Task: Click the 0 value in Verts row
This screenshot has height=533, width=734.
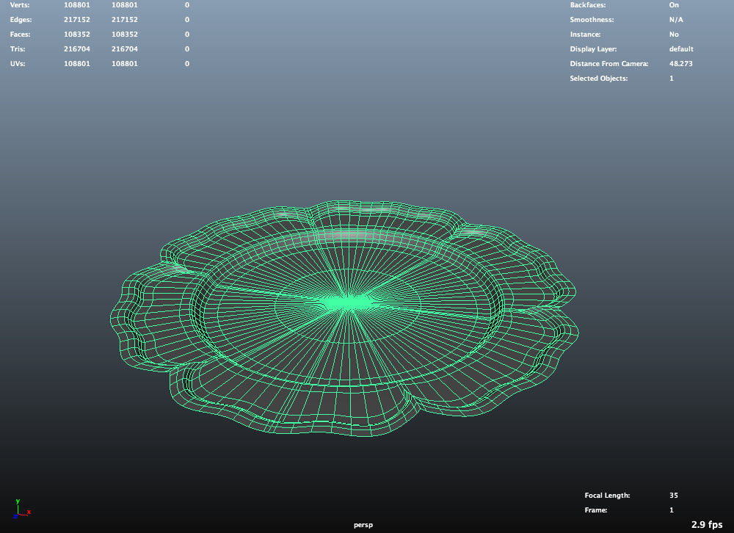Action: coord(187,5)
